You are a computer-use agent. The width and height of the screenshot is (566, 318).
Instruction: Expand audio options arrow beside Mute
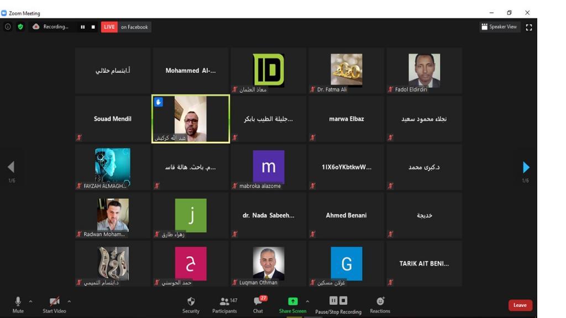point(30,301)
